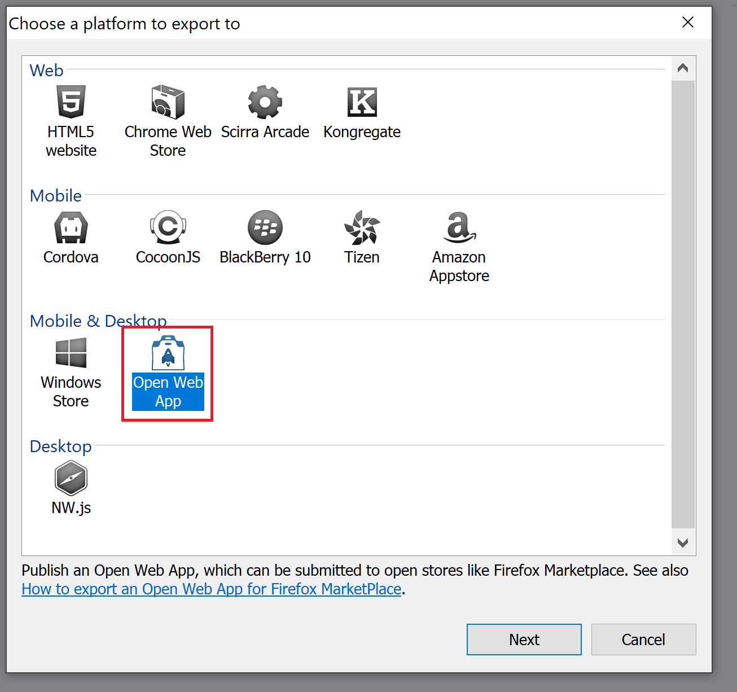737x692 pixels.
Task: Pick the Scirra Arcade gear icon
Action: pyautogui.click(x=265, y=102)
